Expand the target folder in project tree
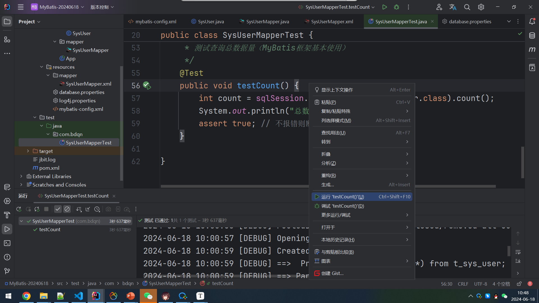Screen dimensions: 539x303 click(28, 151)
